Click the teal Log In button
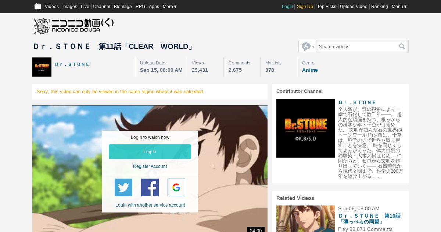Screen dimensions: 441x232 coord(150,152)
